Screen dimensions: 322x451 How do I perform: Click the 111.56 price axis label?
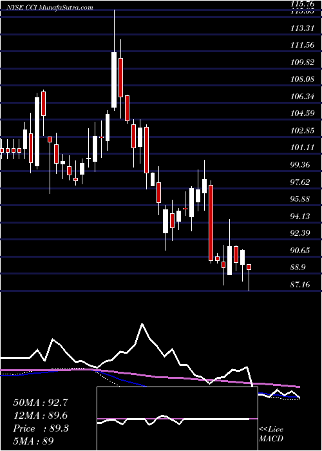pyautogui.click(x=301, y=45)
